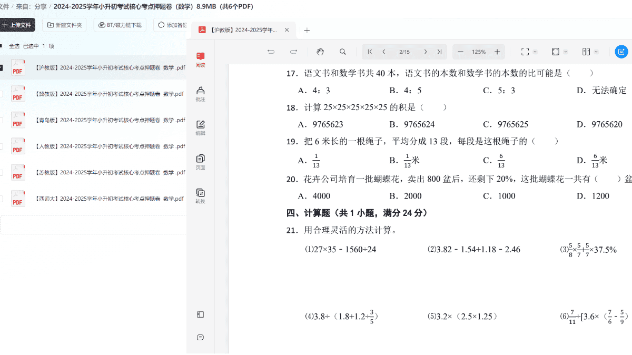Select the hand pan tool
Screen dimensions: 632x355
click(x=320, y=52)
